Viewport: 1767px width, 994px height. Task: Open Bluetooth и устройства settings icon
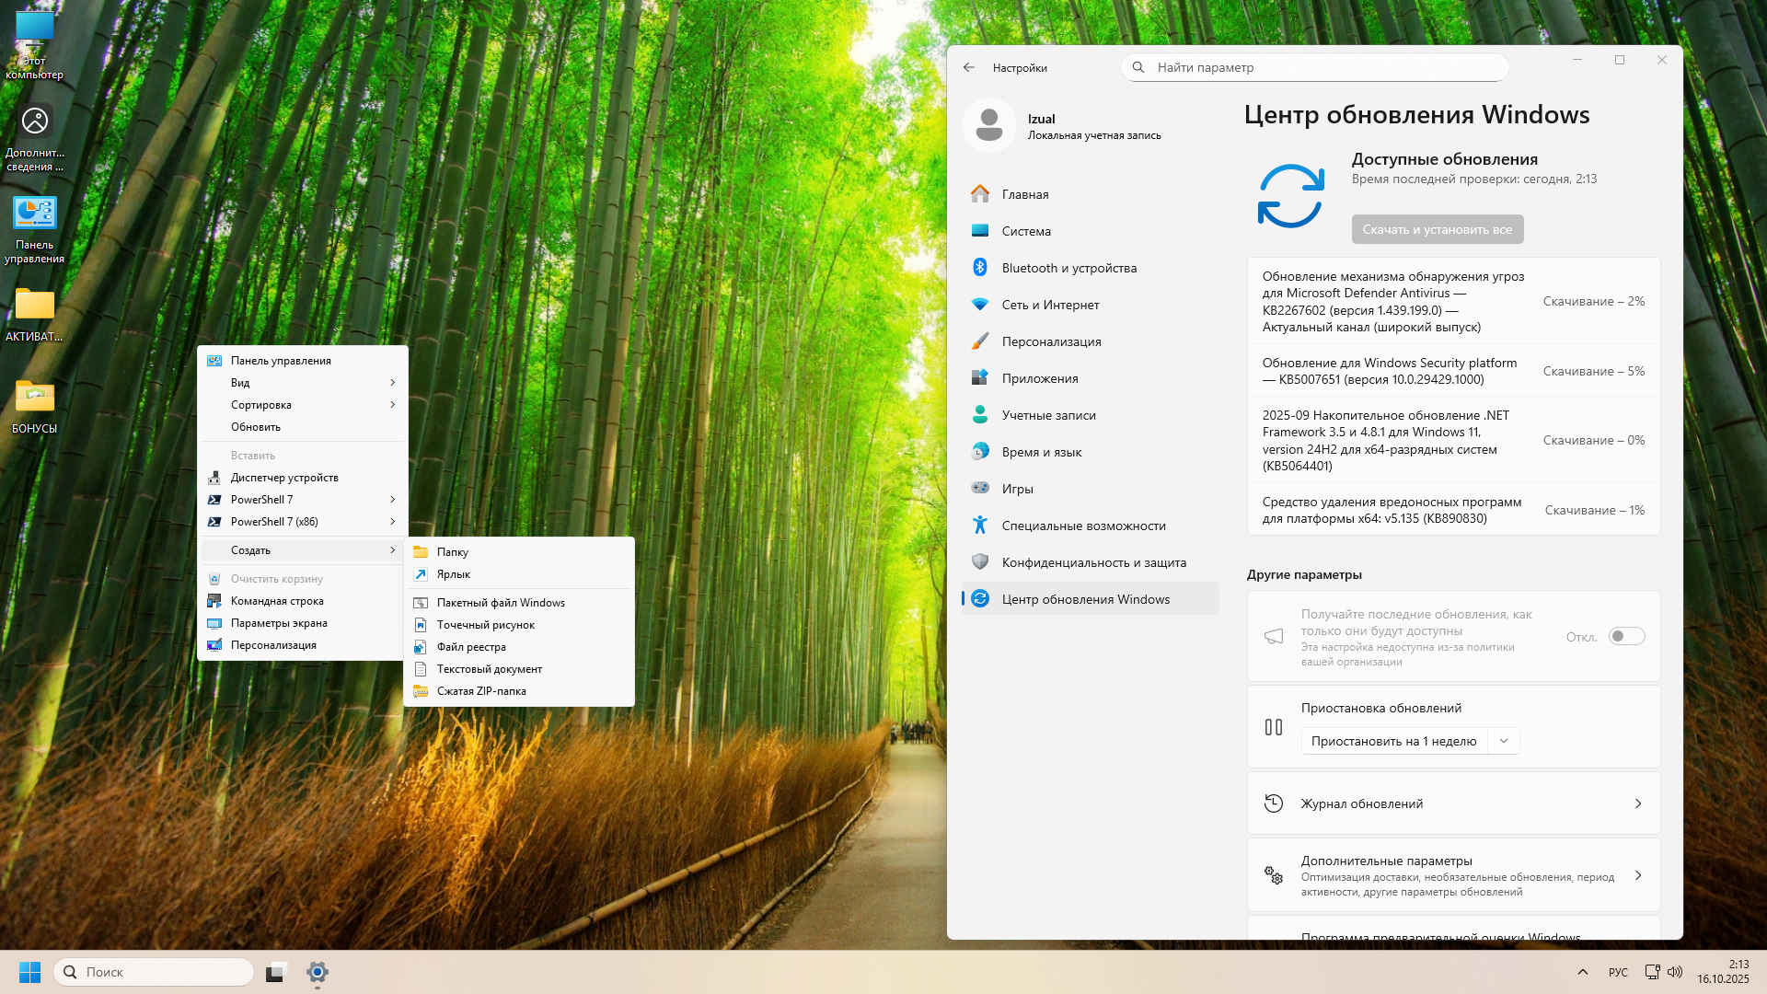[980, 268]
